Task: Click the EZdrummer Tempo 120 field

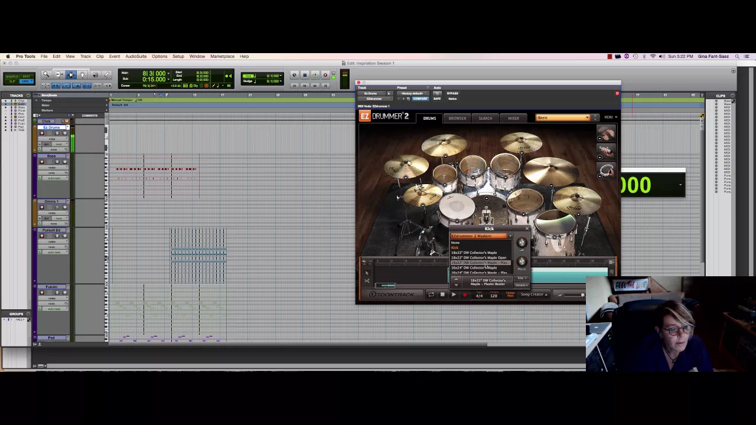Action: 493,295
